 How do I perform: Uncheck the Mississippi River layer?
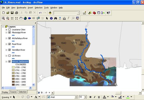9,32
